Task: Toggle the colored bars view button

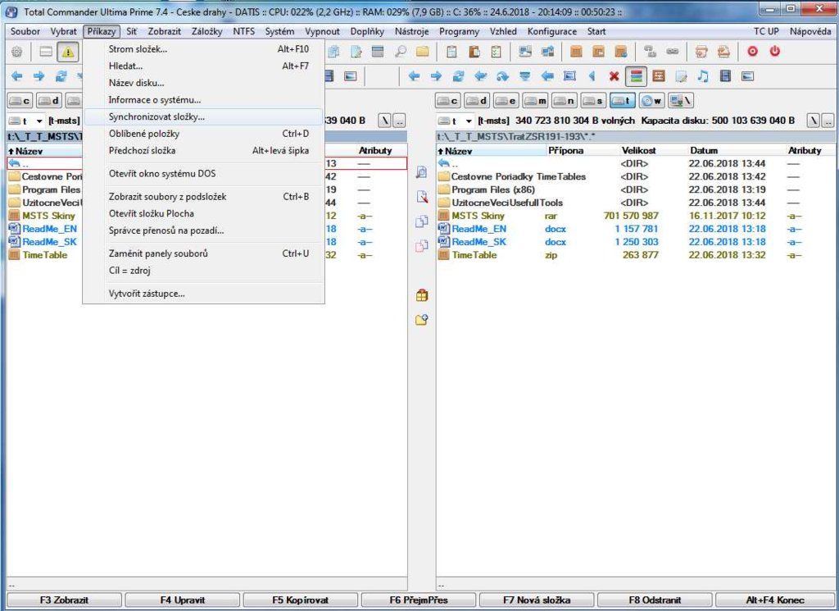Action: (636, 76)
